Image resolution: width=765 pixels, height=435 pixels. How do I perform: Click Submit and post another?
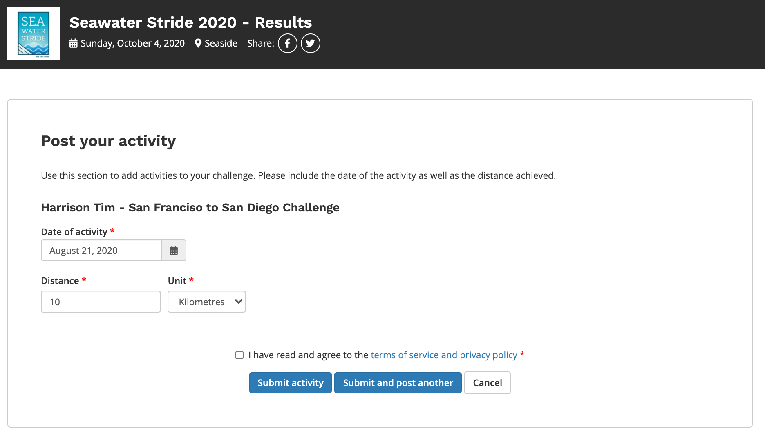tap(398, 383)
